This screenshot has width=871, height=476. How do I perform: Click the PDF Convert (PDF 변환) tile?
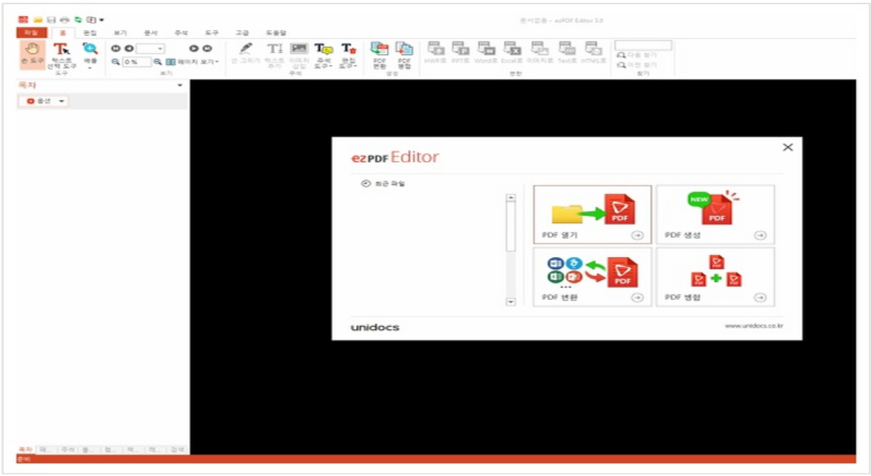(x=592, y=277)
